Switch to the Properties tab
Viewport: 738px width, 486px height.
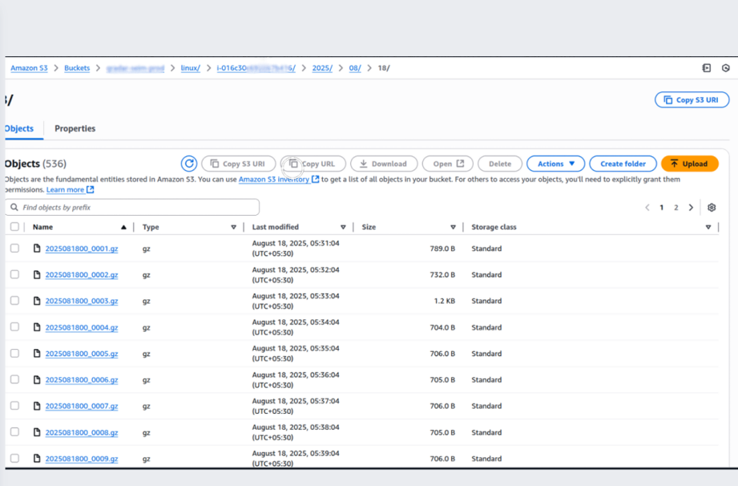[75, 128]
